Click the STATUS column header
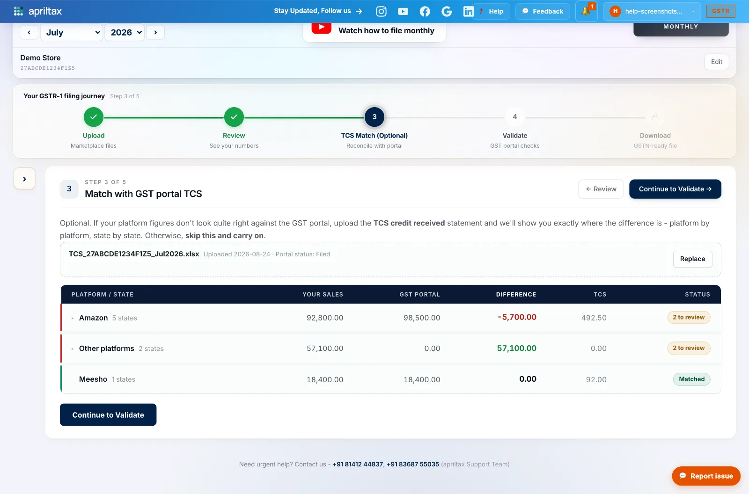The image size is (749, 494). coord(698,295)
